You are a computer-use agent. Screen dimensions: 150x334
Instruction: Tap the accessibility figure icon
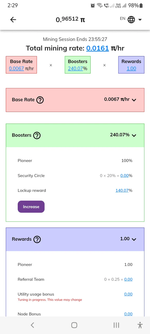[140, 325]
